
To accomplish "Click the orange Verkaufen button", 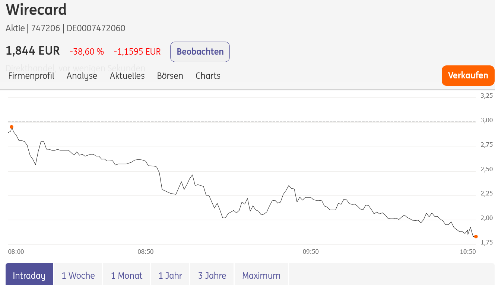I will pyautogui.click(x=468, y=75).
